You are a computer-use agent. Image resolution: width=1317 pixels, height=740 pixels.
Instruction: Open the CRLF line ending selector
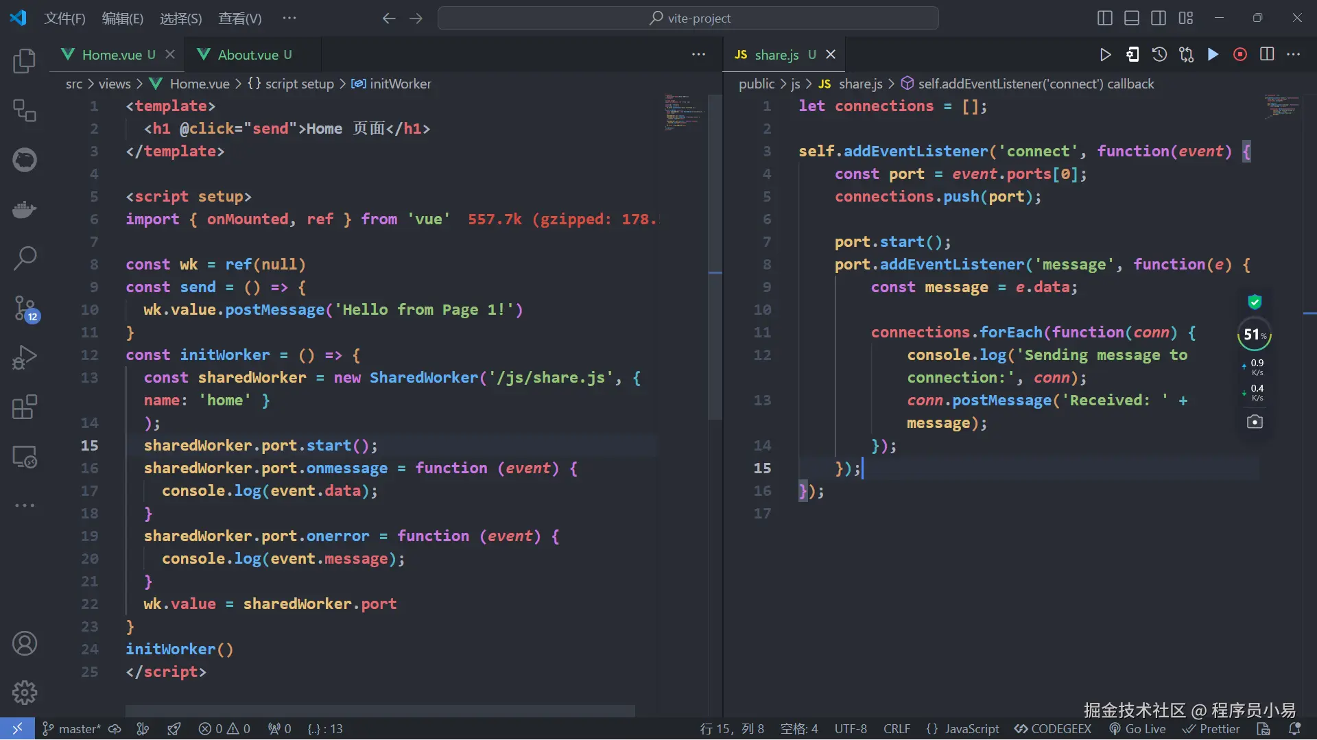pos(897,729)
